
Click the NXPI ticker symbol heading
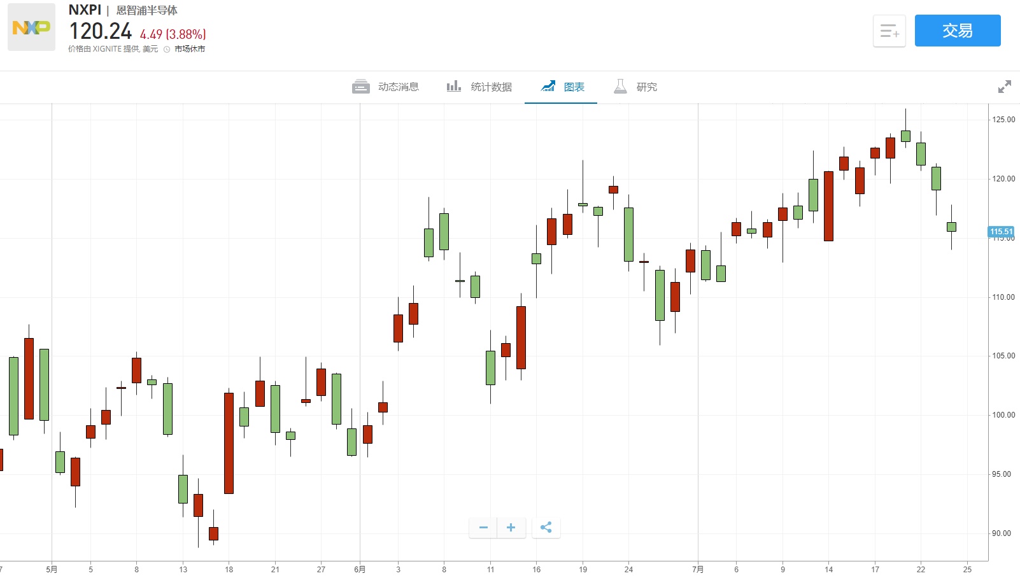point(85,10)
